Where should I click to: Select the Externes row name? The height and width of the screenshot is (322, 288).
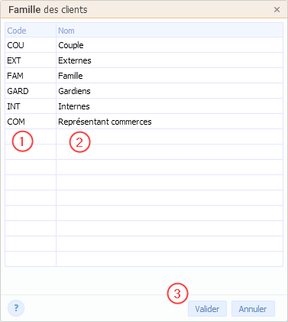click(x=170, y=60)
